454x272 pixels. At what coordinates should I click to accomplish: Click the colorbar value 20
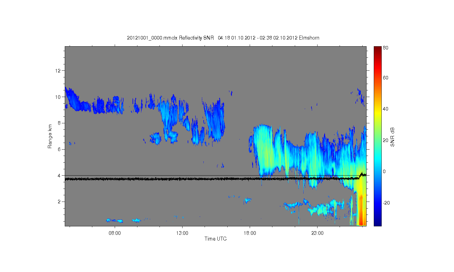pos(386,140)
